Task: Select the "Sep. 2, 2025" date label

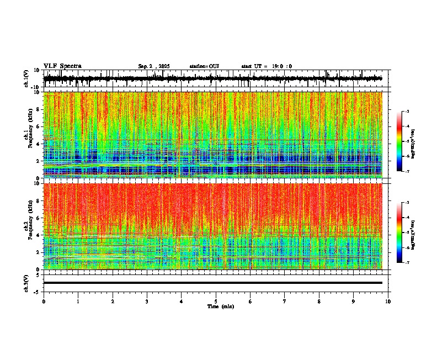Action: [x=154, y=66]
